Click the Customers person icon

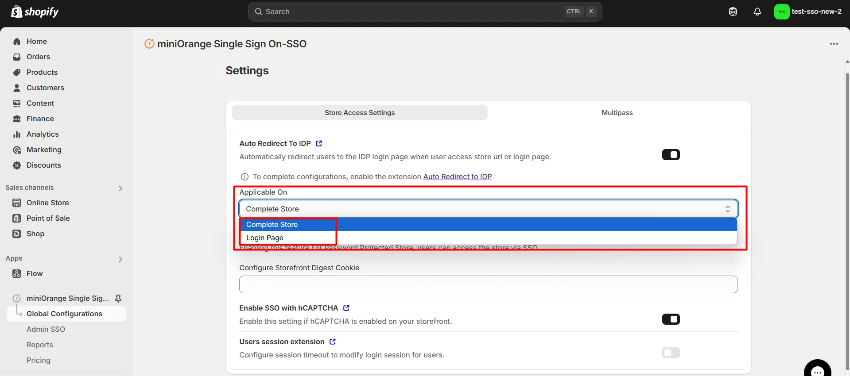pos(17,88)
